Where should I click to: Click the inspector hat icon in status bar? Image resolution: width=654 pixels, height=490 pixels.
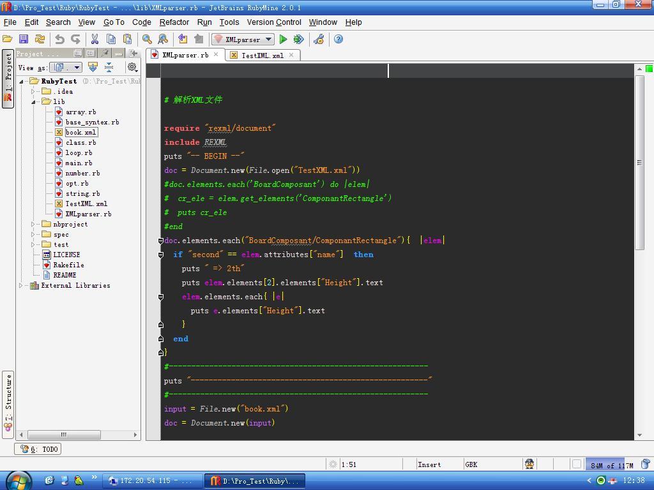pyautogui.click(x=529, y=464)
